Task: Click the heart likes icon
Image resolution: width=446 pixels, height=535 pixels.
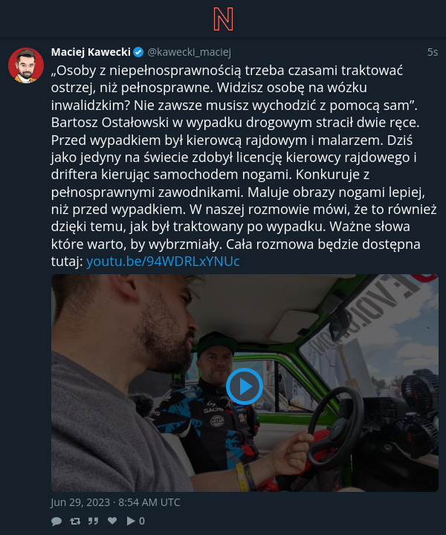Action: (x=112, y=521)
